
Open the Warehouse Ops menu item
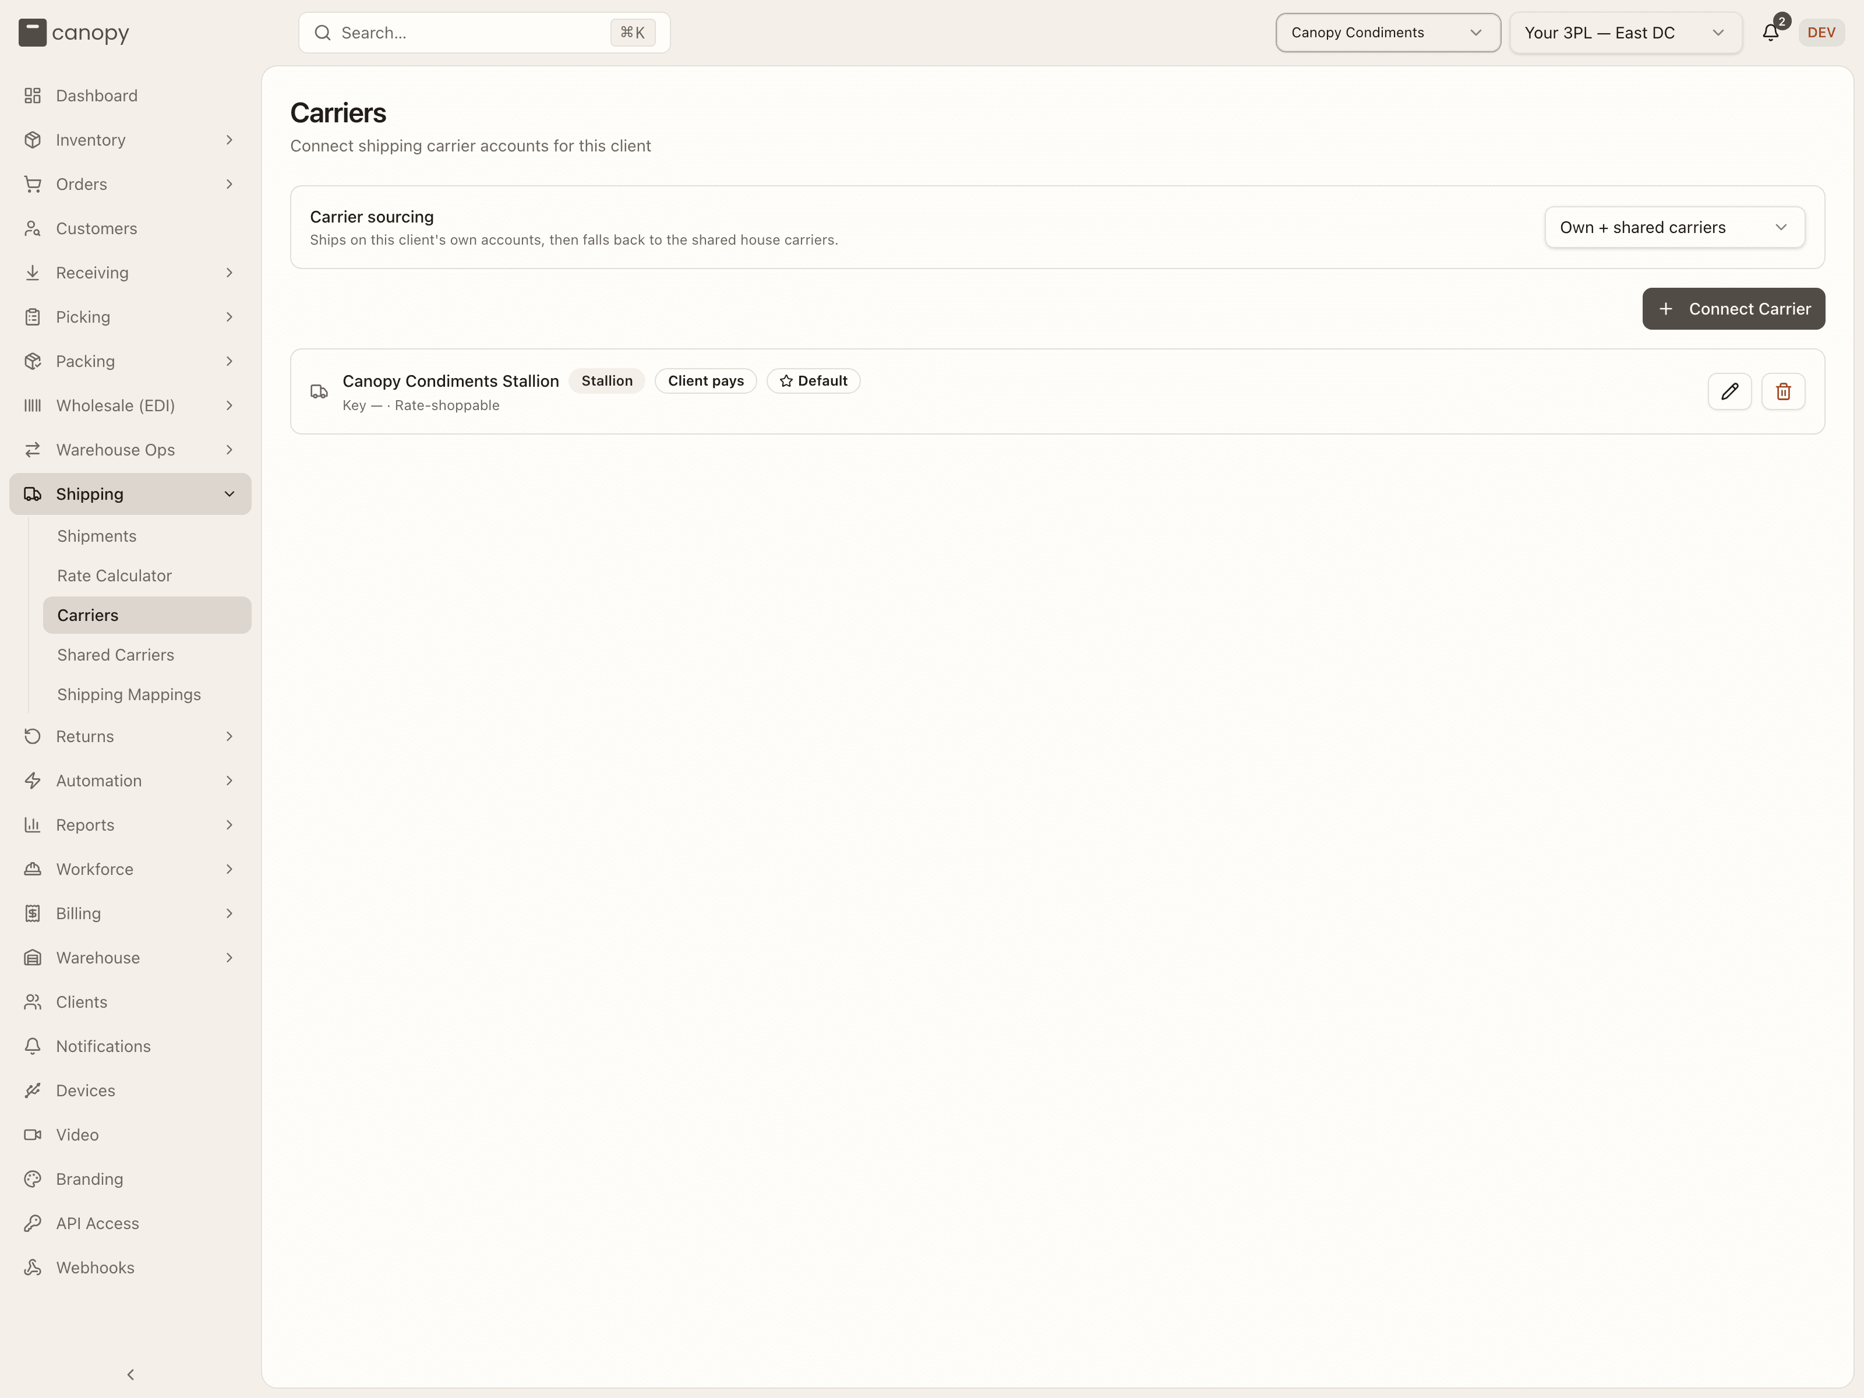(x=130, y=450)
